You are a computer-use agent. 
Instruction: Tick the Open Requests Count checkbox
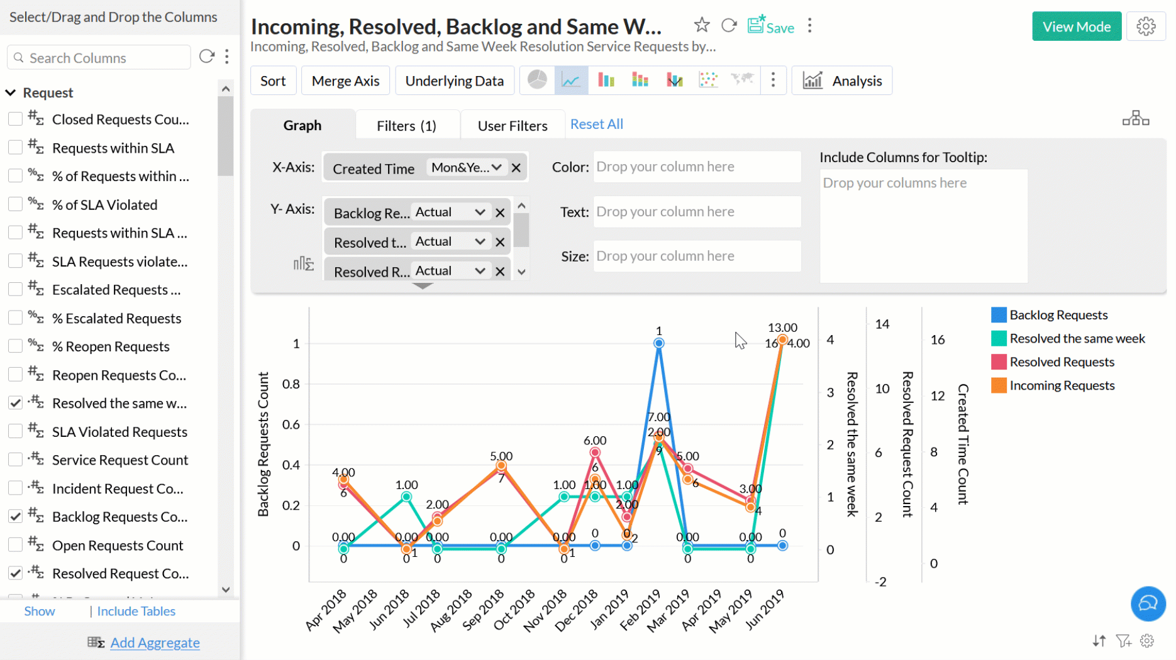pyautogui.click(x=15, y=545)
